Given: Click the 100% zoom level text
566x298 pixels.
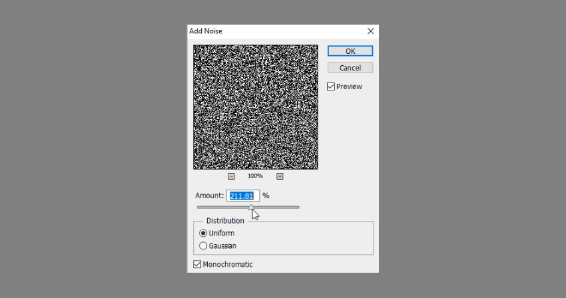Looking at the screenshot, I should point(255,176).
